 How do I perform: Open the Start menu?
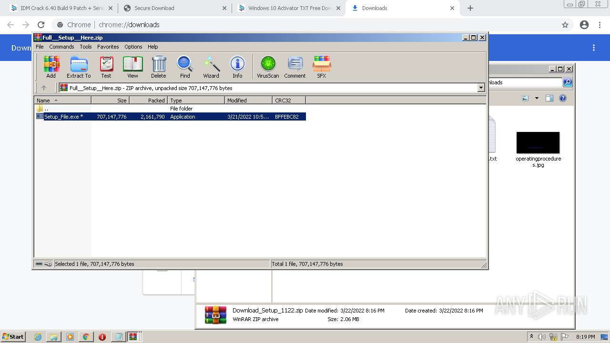coord(13,336)
